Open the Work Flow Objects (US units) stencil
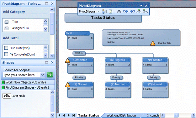The height and width of the screenshot is (118, 196). pos(28,82)
